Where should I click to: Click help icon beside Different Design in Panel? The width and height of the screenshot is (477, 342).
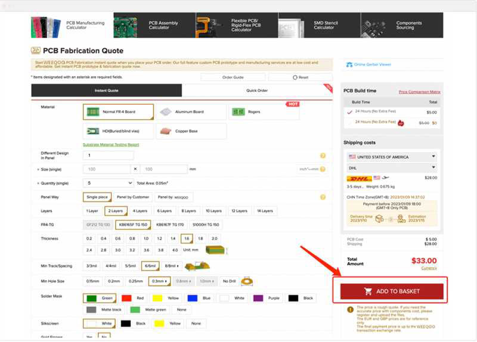click(x=323, y=156)
